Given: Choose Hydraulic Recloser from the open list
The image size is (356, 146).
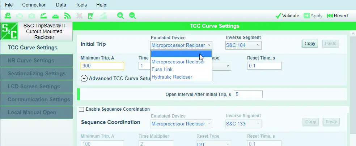Looking at the screenshot, I should 181,77.
